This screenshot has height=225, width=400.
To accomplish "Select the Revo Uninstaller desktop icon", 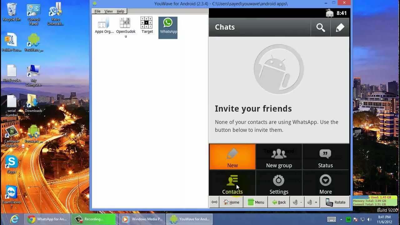I will (56, 14).
